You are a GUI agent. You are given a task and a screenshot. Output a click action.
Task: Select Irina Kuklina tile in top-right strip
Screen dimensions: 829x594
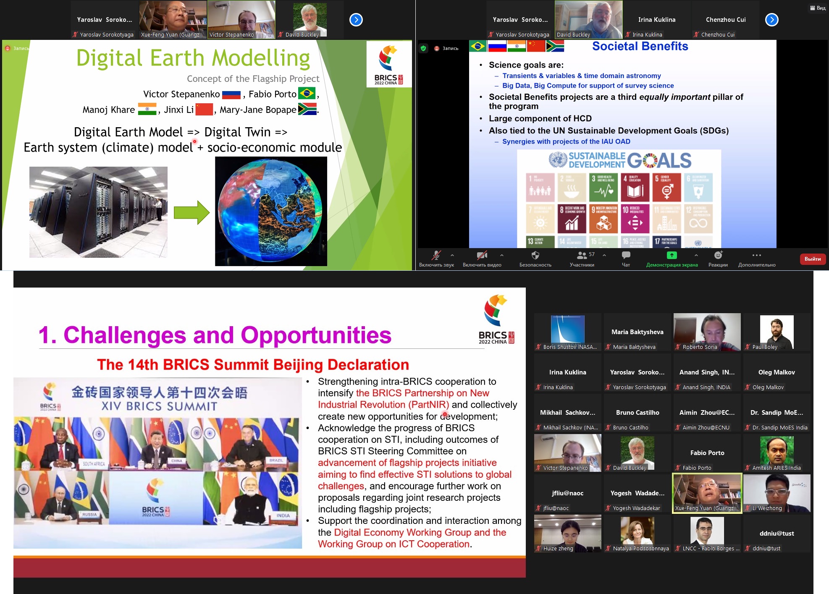(x=657, y=20)
